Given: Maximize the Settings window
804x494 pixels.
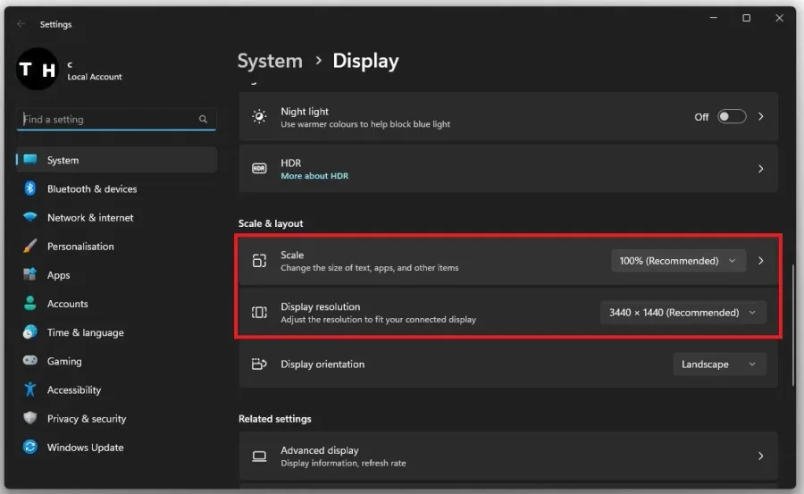Looking at the screenshot, I should pyautogui.click(x=746, y=18).
